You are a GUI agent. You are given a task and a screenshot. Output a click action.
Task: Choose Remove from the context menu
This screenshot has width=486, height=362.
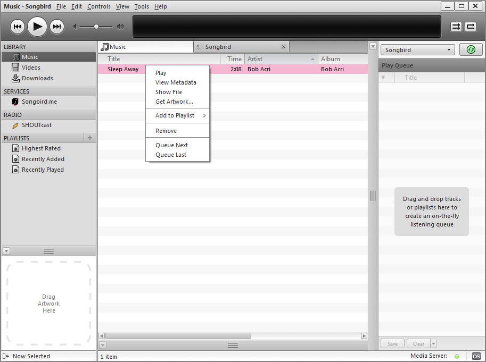[178, 131]
